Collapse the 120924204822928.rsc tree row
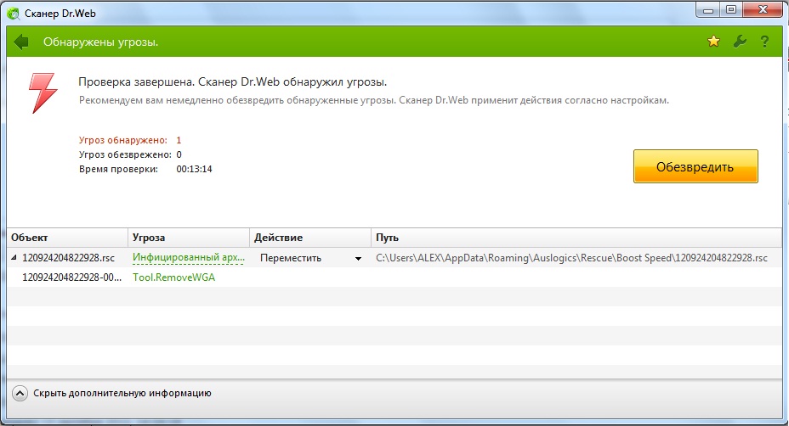 coord(14,258)
